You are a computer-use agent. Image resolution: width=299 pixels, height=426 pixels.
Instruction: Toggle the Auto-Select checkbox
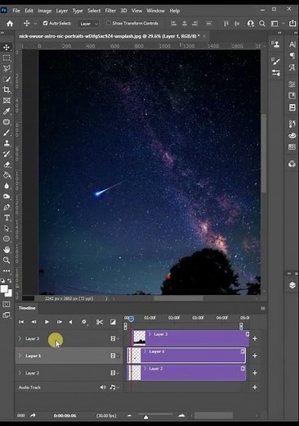(x=45, y=23)
